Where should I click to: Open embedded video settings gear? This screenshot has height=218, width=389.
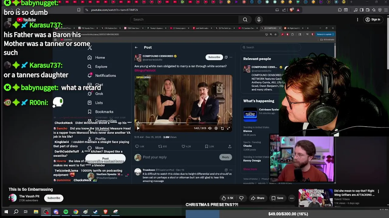[x=216, y=128]
